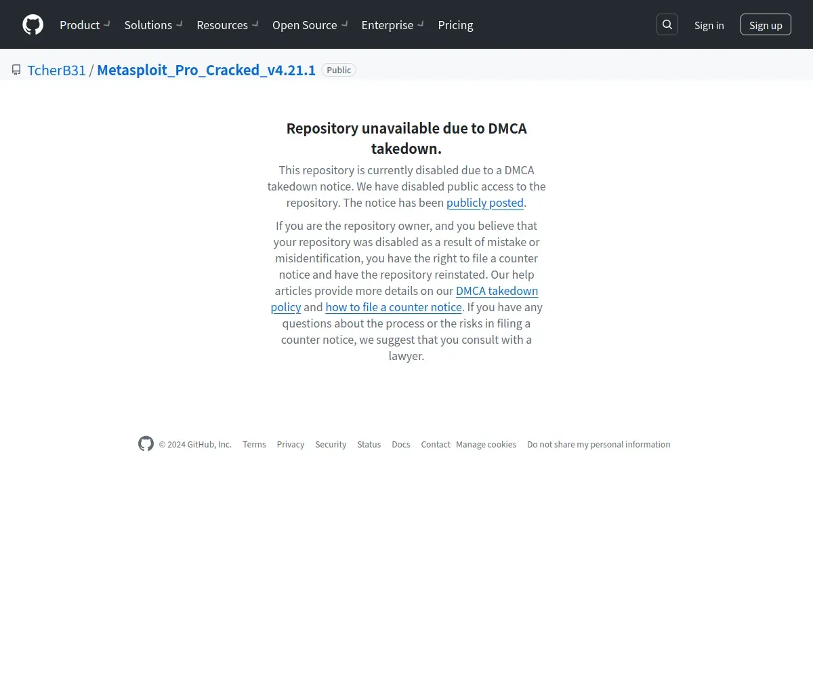Click the Manage cookies footer button
Viewport: 813px width, 678px height.
click(x=486, y=445)
